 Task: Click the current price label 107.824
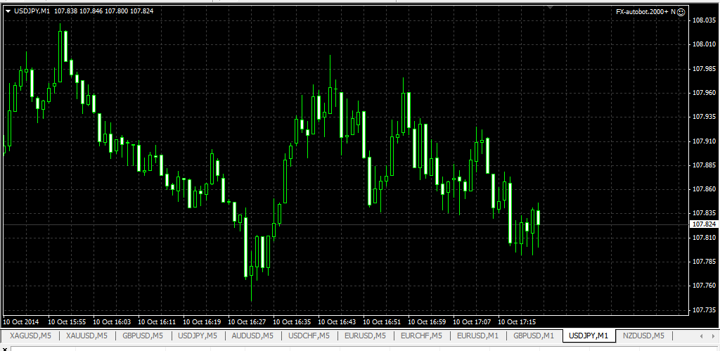pos(704,224)
